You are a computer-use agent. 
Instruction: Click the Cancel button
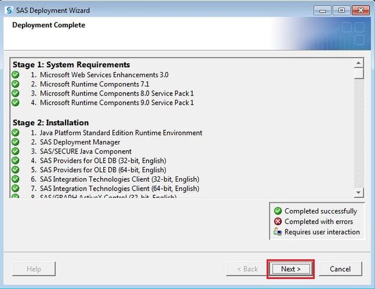tap(341, 269)
